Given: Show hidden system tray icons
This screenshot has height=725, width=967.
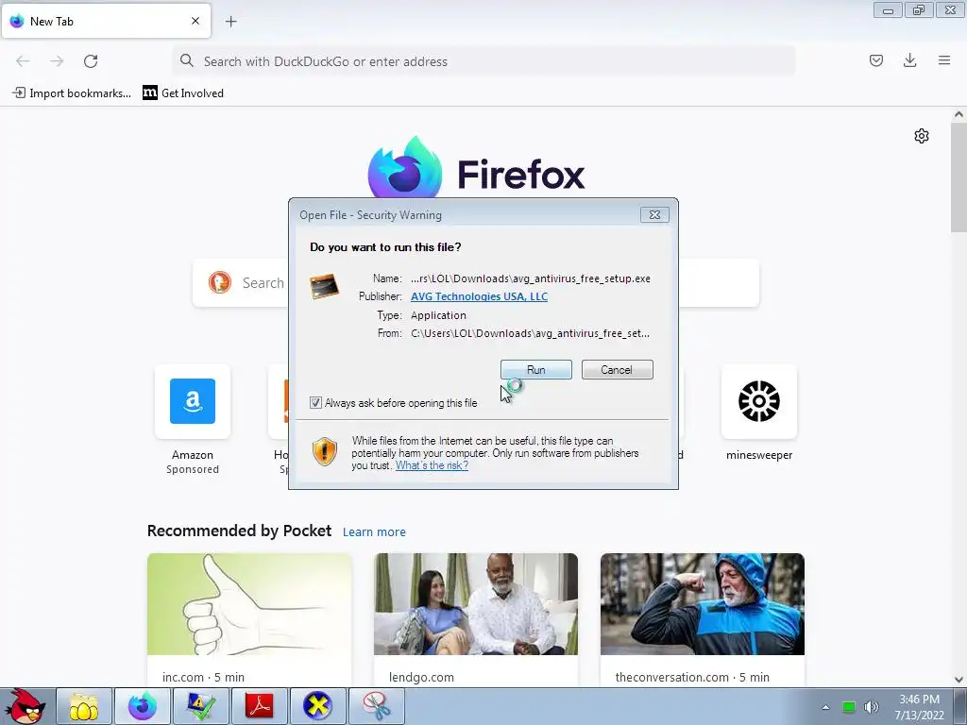Looking at the screenshot, I should click(x=825, y=707).
